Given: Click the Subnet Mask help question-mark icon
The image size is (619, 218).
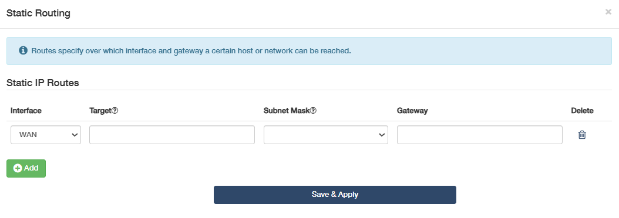Looking at the screenshot, I should (x=313, y=111).
